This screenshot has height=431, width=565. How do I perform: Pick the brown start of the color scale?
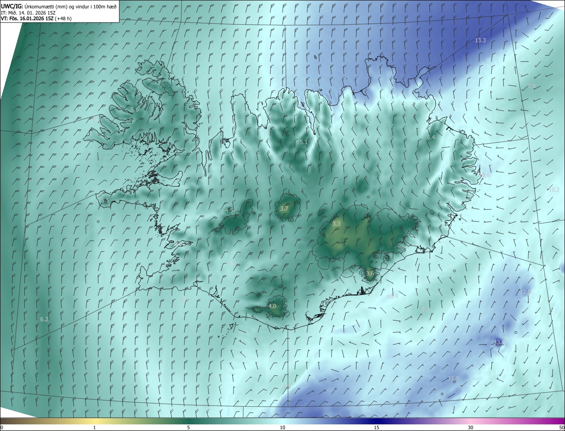pos(5,421)
